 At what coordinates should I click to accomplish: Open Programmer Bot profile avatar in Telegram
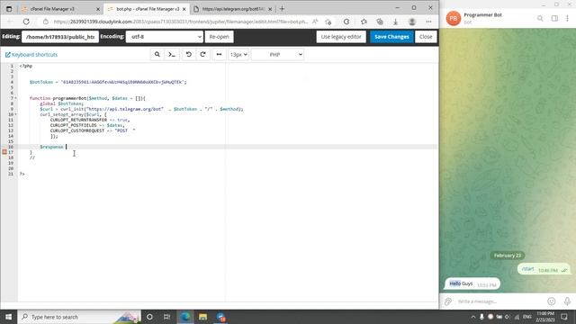(454, 18)
